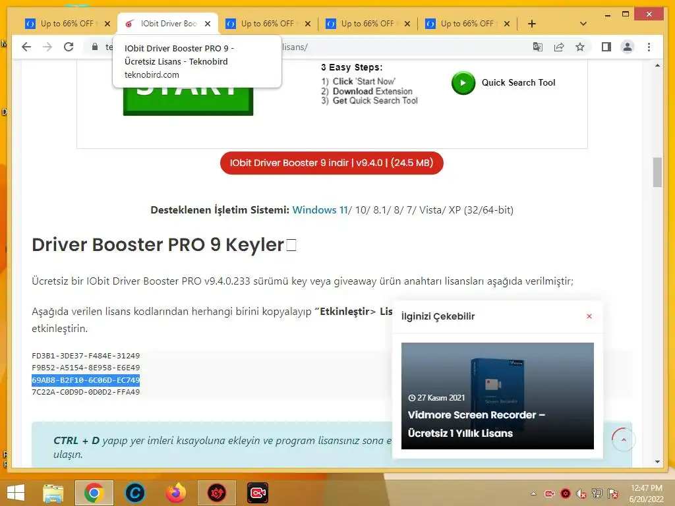Open the Action Center flag icon
This screenshot has width=675, height=506.
point(613,493)
